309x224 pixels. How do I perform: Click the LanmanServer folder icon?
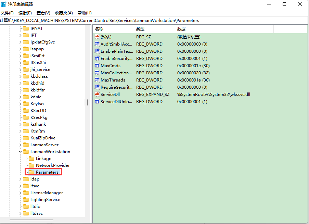(x=27, y=145)
